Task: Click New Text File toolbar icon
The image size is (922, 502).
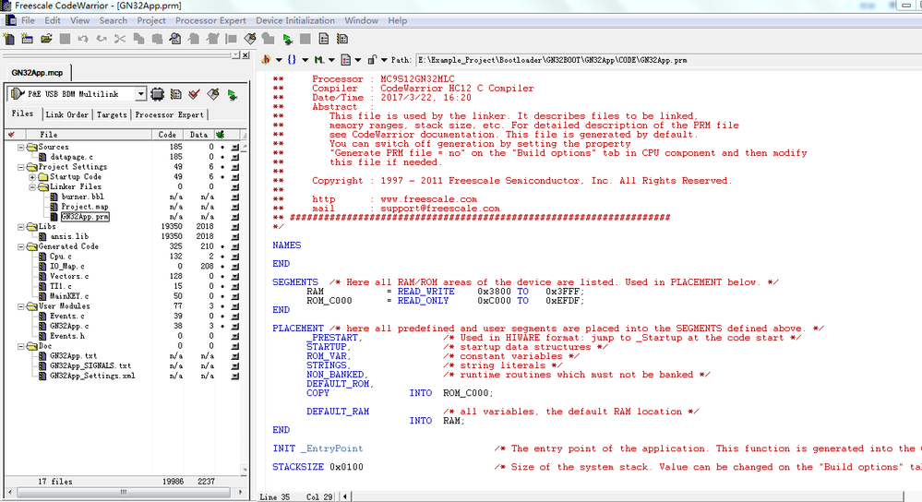Action: tap(9, 39)
